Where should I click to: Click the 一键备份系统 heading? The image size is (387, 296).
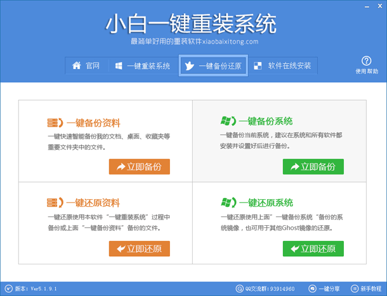266,121
